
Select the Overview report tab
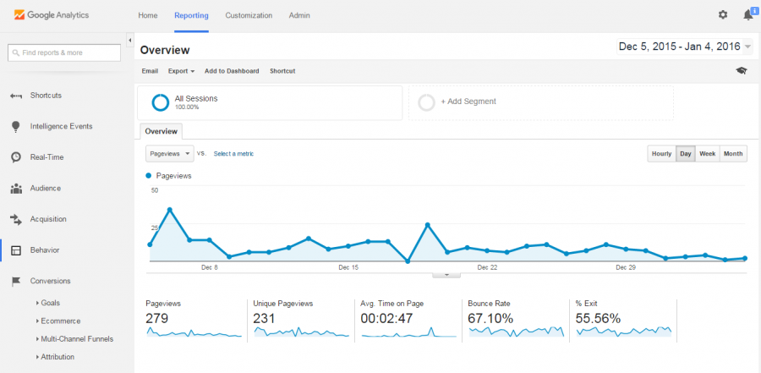162,131
